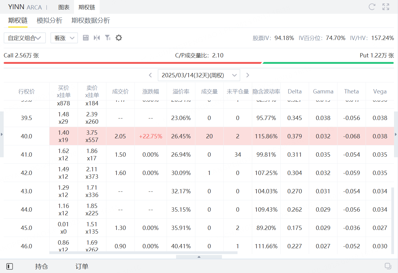The height and width of the screenshot is (273, 398).
Task: Sort by the 未平仓量 column header
Action: click(x=238, y=91)
